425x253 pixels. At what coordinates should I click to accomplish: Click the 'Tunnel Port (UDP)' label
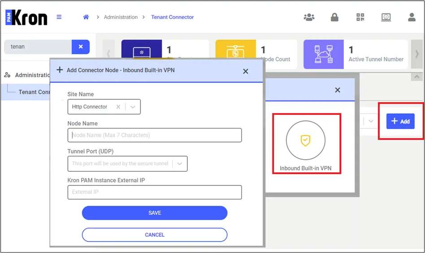point(90,151)
